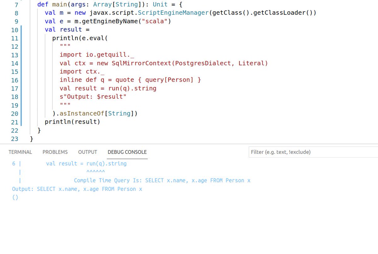Click line number 13 in the gutter

tap(14, 55)
